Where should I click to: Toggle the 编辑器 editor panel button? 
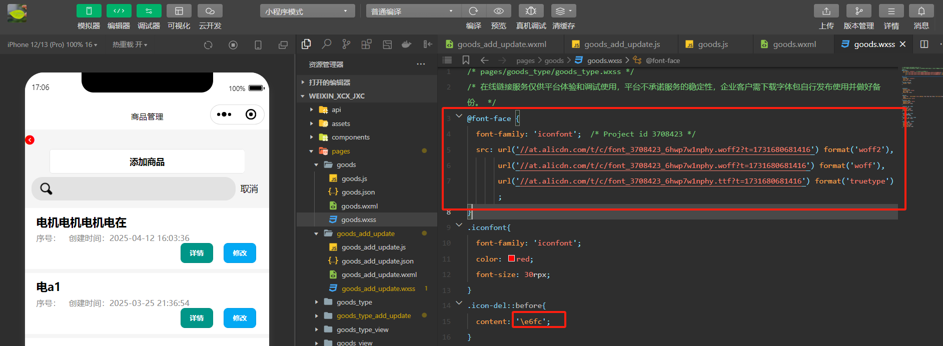119,11
